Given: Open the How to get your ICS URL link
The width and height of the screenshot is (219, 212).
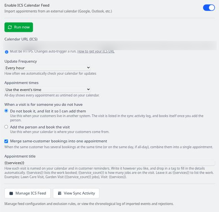Looking at the screenshot, I should click(96, 51).
